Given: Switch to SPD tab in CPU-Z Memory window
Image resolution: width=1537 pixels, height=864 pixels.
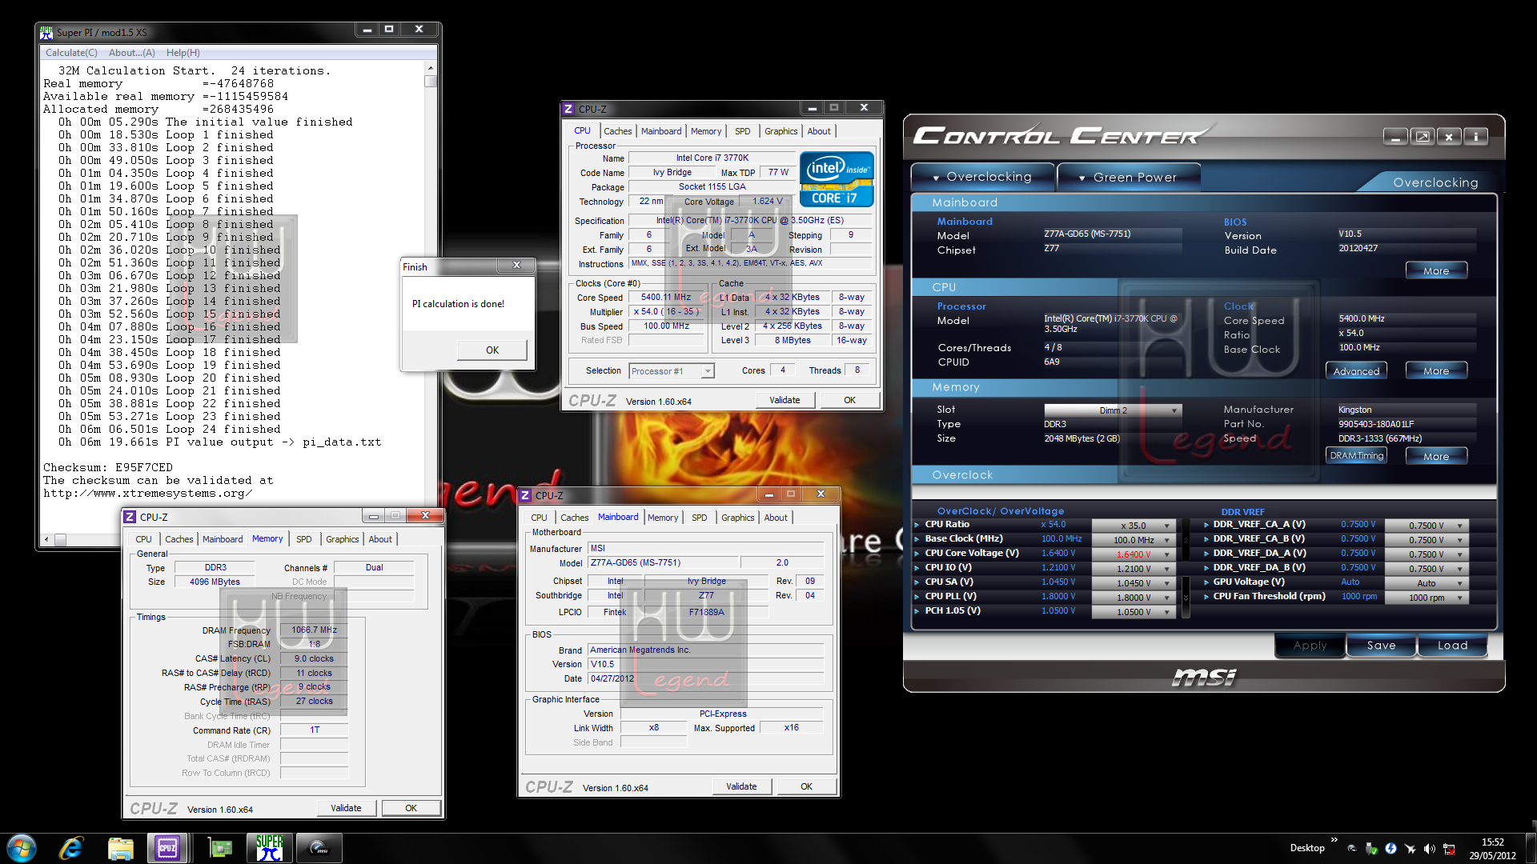Looking at the screenshot, I should 303,539.
